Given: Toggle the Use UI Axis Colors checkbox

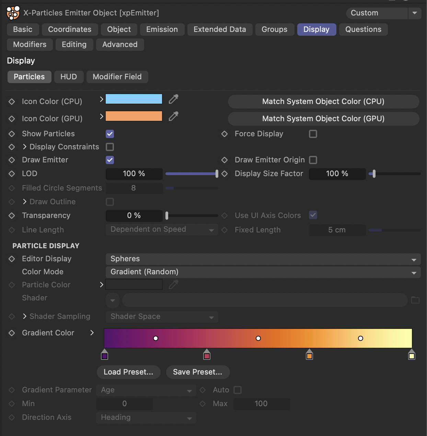Looking at the screenshot, I should coord(313,215).
